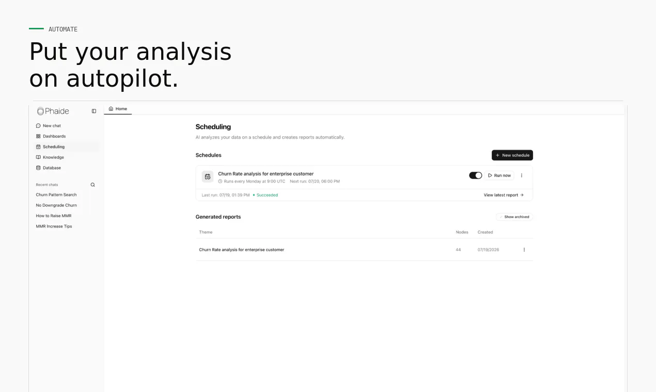Toggle the Churn Rate schedule switch off
Viewport: 656px width, 392px height.
pyautogui.click(x=475, y=175)
